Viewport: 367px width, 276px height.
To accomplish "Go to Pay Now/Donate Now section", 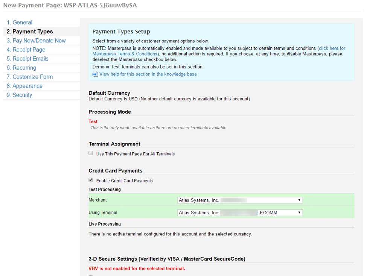I will [36, 41].
